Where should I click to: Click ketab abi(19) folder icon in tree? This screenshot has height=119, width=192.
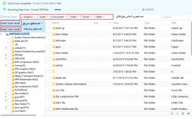[x=12, y=41]
